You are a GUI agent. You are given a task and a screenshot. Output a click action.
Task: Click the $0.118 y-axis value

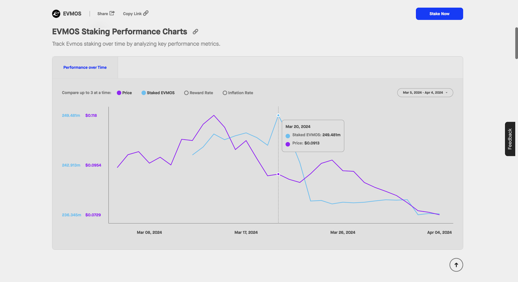[91, 115]
